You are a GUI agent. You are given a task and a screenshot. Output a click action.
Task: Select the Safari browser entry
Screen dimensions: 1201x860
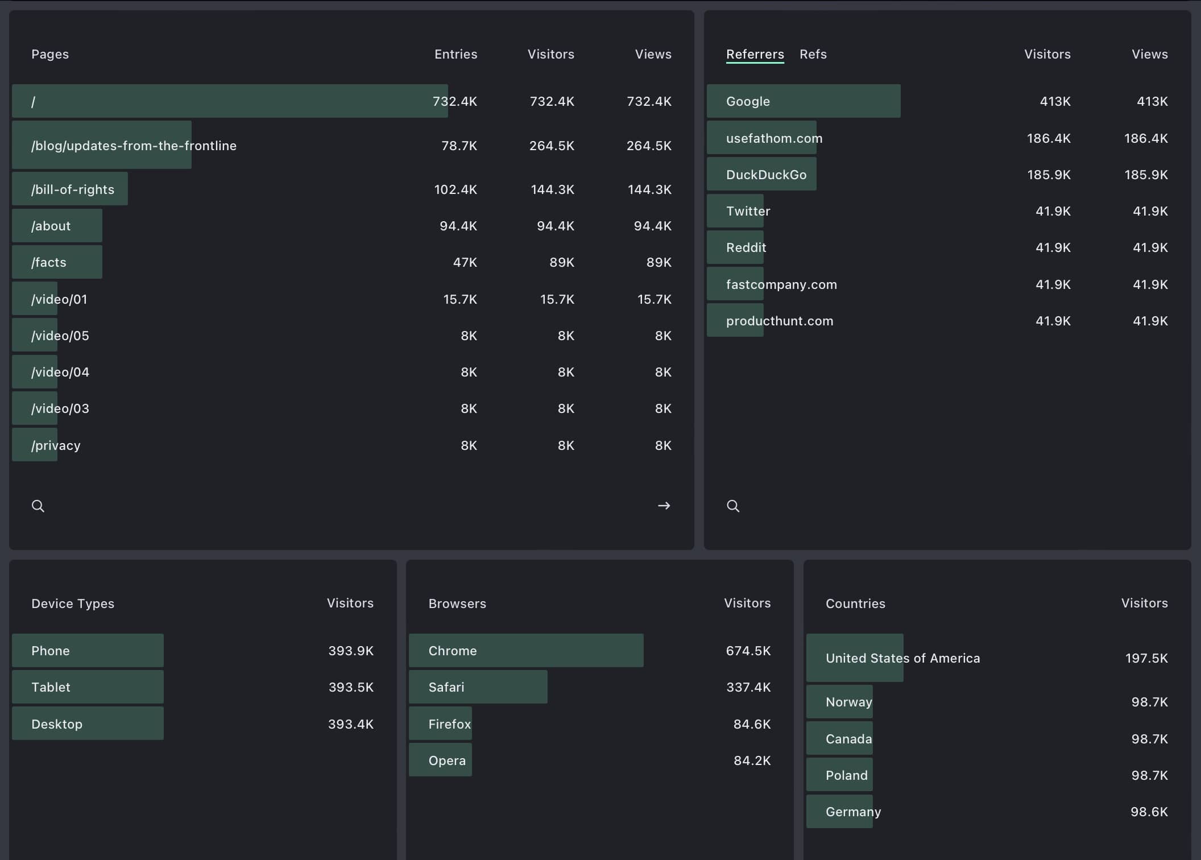(x=478, y=687)
